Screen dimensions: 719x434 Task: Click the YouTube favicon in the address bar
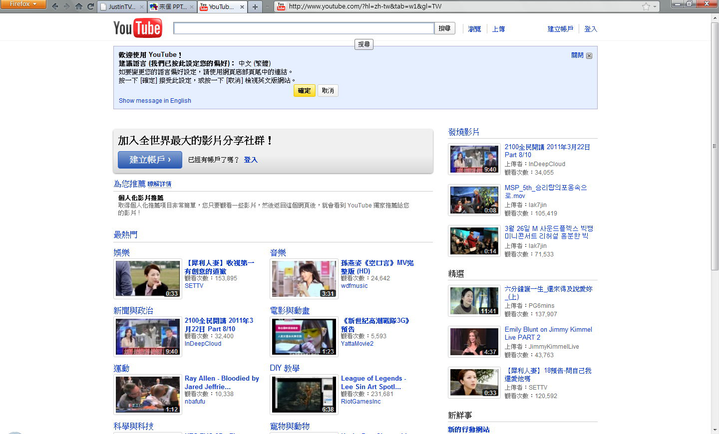coord(281,6)
